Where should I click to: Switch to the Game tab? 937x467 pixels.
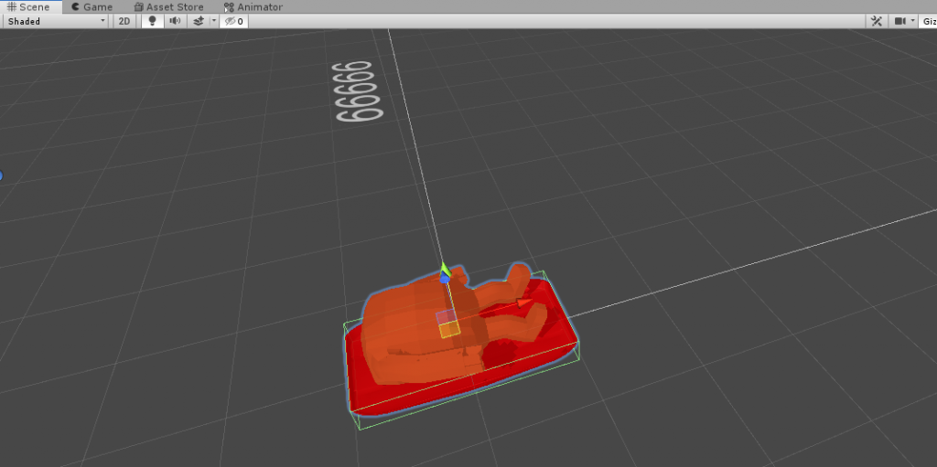(92, 6)
